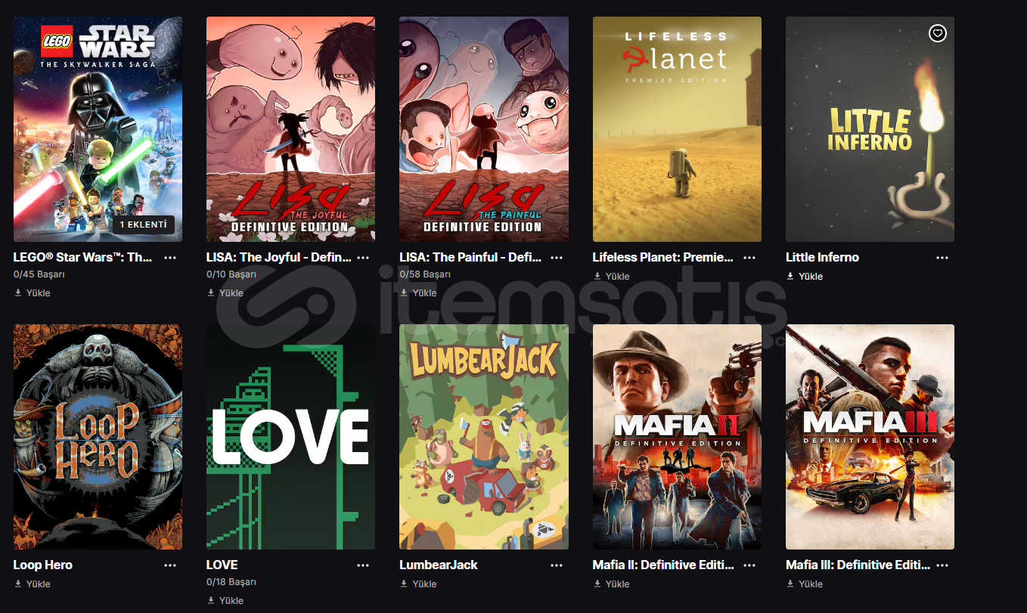Open the three-dot menu for LOVE
Image resolution: width=1027 pixels, height=613 pixels.
coord(363,565)
